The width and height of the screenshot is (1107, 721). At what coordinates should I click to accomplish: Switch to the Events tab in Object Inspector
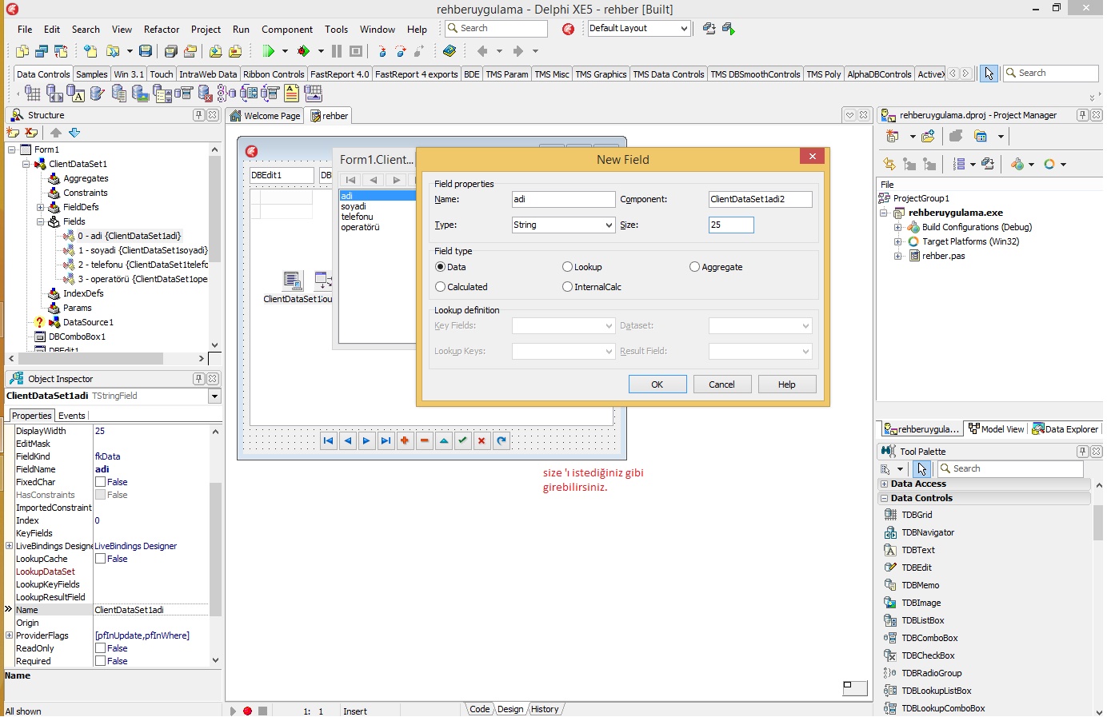(x=71, y=416)
